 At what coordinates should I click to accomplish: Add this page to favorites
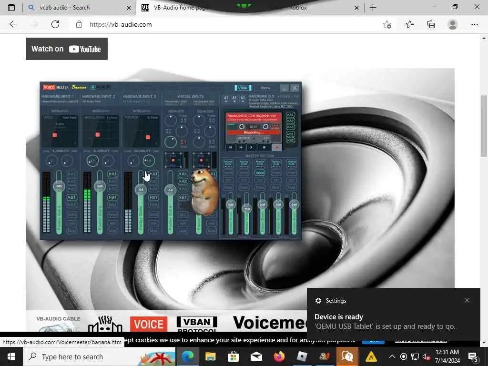387,24
